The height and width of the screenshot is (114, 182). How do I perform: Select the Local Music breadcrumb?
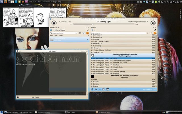pos(60,30)
